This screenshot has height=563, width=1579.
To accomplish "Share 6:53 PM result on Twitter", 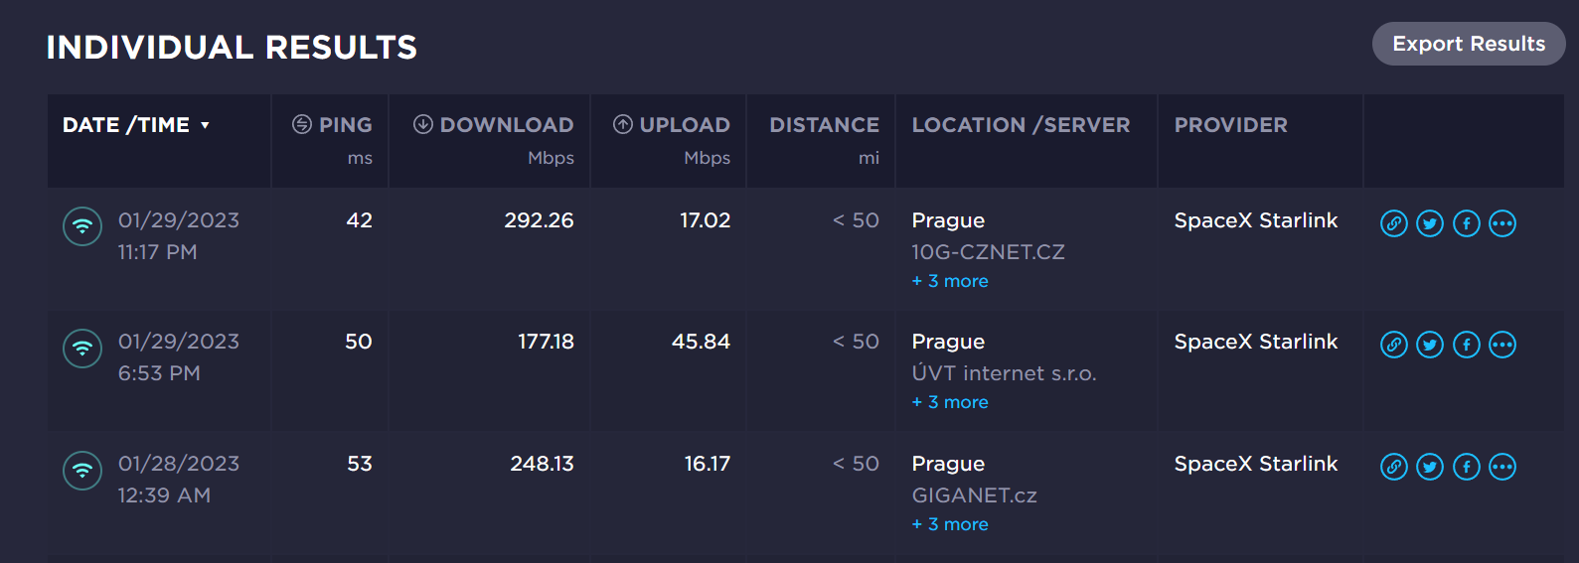I will 1430,345.
